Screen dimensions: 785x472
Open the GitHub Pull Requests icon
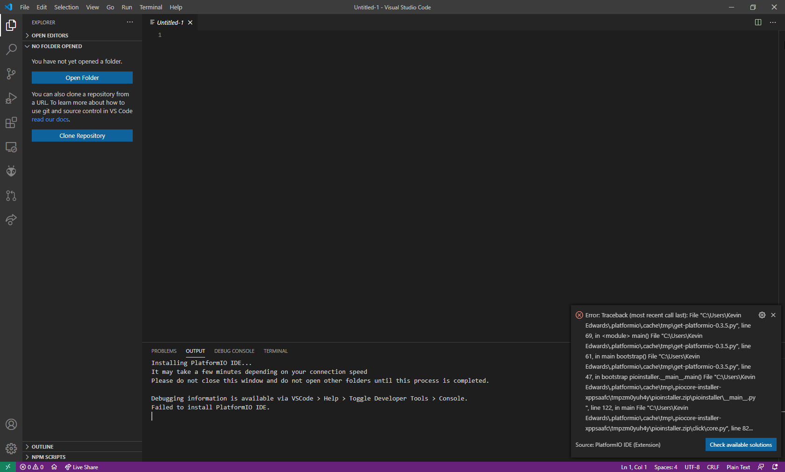(11, 195)
